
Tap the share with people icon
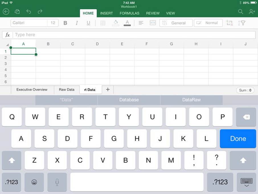pyautogui.click(x=252, y=11)
